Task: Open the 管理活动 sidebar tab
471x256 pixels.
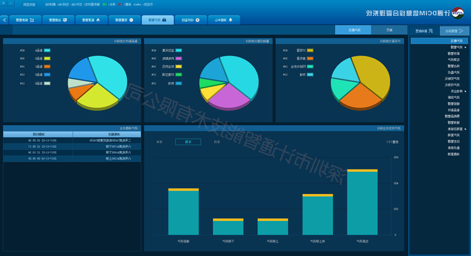Action: tap(455, 31)
